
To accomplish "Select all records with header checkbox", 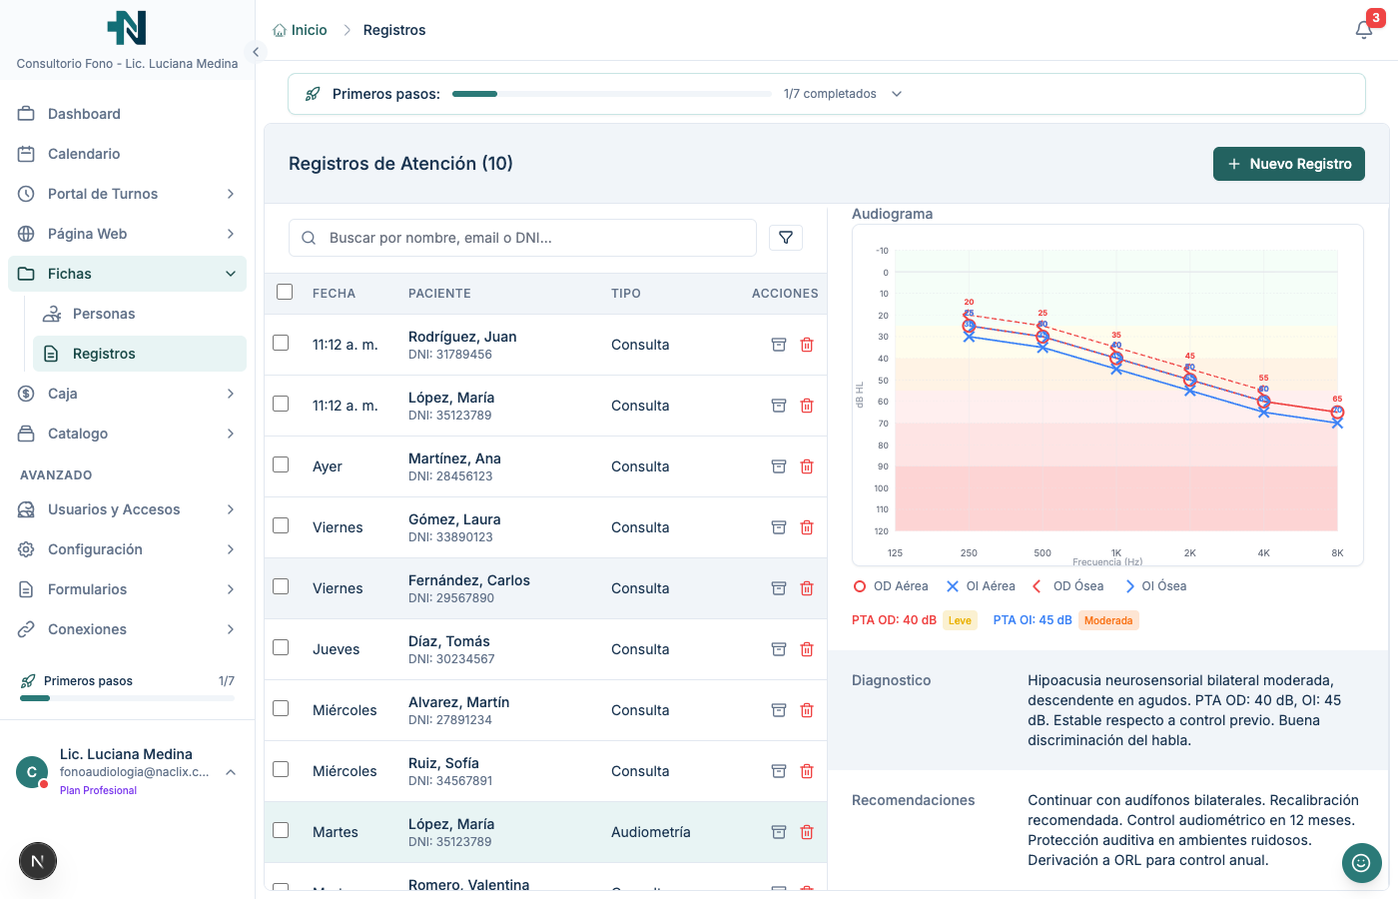I will (x=285, y=292).
